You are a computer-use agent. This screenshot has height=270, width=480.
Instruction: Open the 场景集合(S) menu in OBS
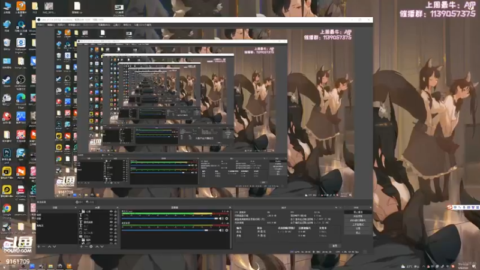[x=104, y=25]
